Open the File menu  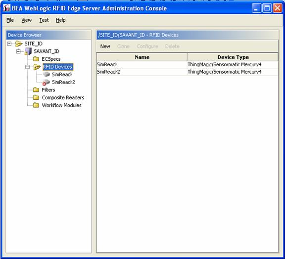pos(10,20)
